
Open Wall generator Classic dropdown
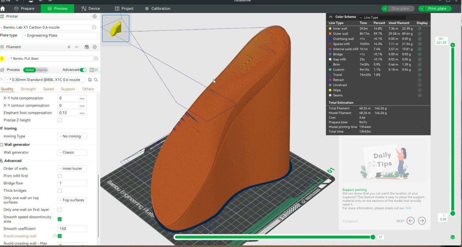(x=72, y=153)
